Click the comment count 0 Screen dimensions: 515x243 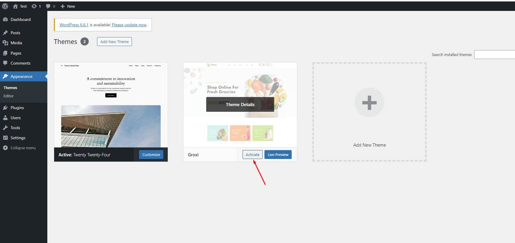tap(54, 6)
